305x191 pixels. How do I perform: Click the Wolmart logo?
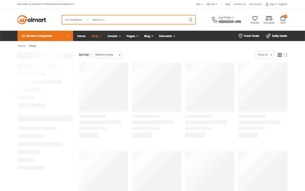pos(32,20)
